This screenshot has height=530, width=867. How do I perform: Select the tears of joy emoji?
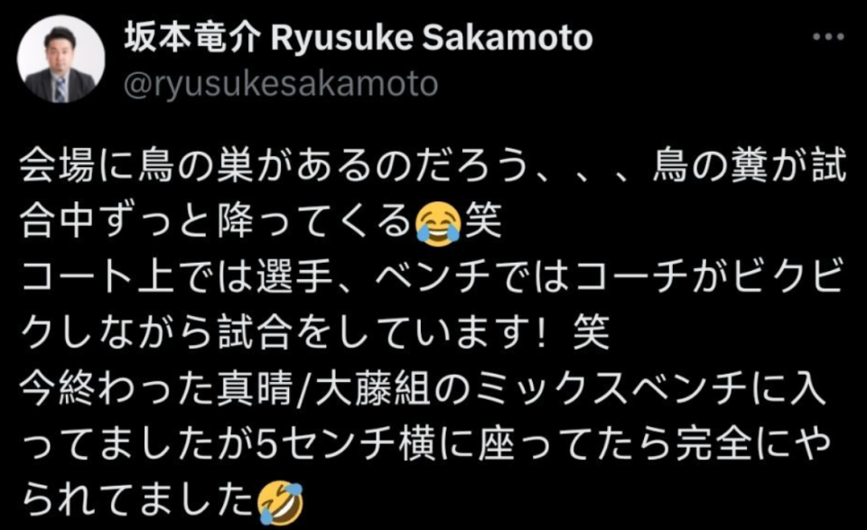click(x=439, y=222)
